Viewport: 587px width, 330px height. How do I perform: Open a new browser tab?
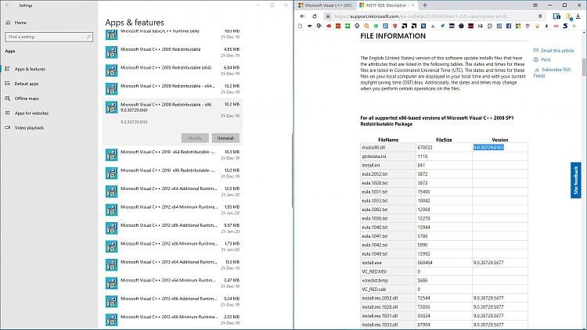coord(425,5)
